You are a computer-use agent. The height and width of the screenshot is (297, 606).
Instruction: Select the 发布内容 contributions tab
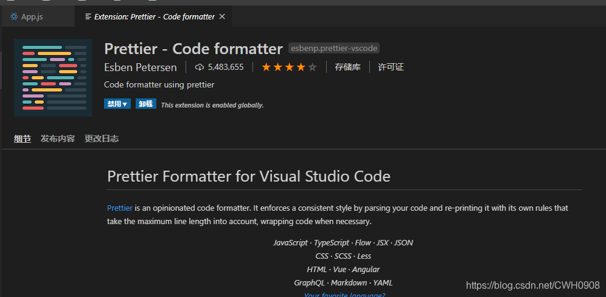pyautogui.click(x=58, y=139)
